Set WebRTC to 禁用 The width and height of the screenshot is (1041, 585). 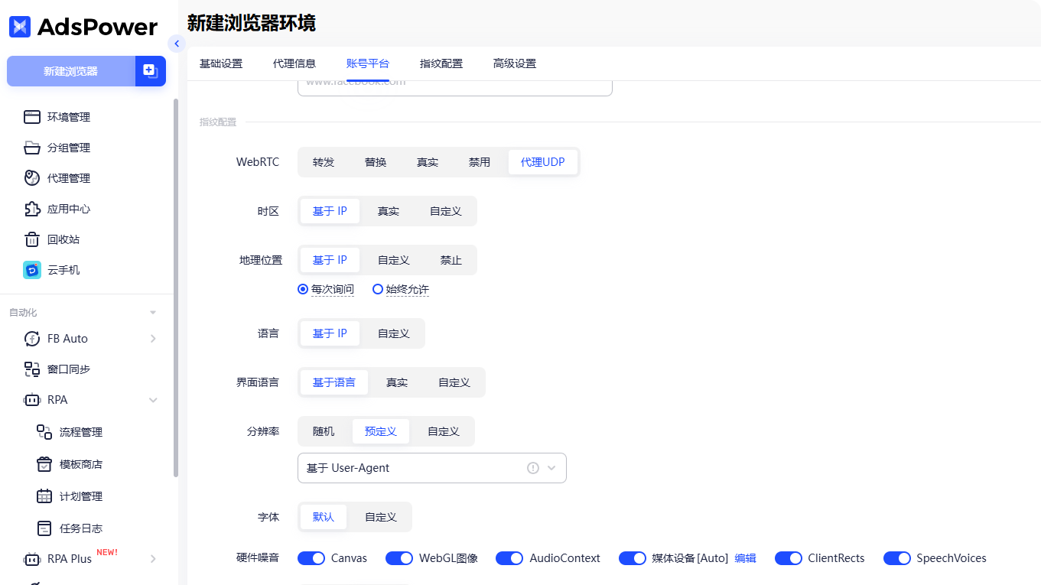pyautogui.click(x=480, y=162)
